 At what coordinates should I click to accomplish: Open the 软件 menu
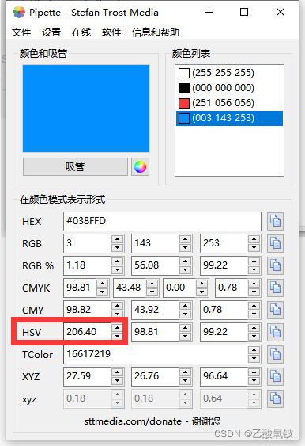[111, 32]
